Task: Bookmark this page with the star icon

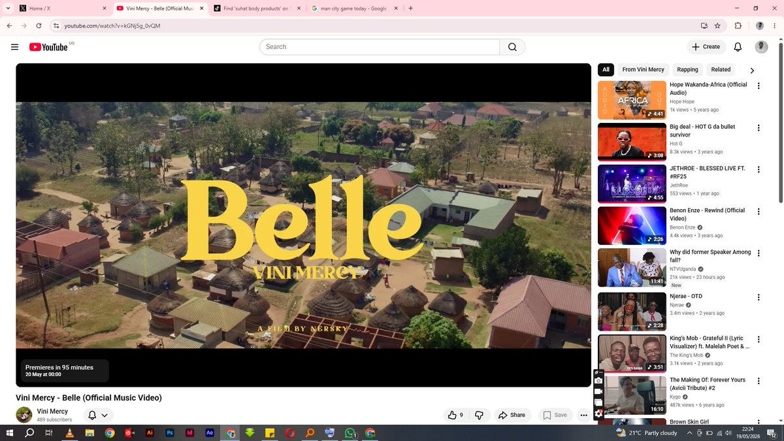Action: point(717,25)
